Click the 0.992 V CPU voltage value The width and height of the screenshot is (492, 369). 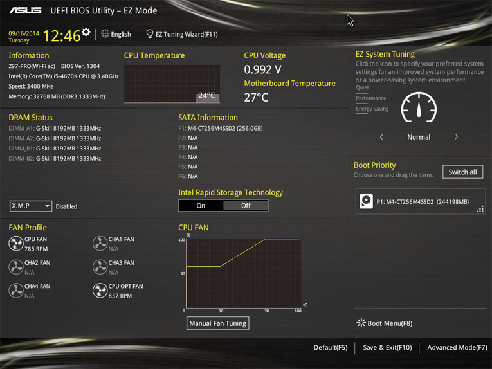pos(262,69)
